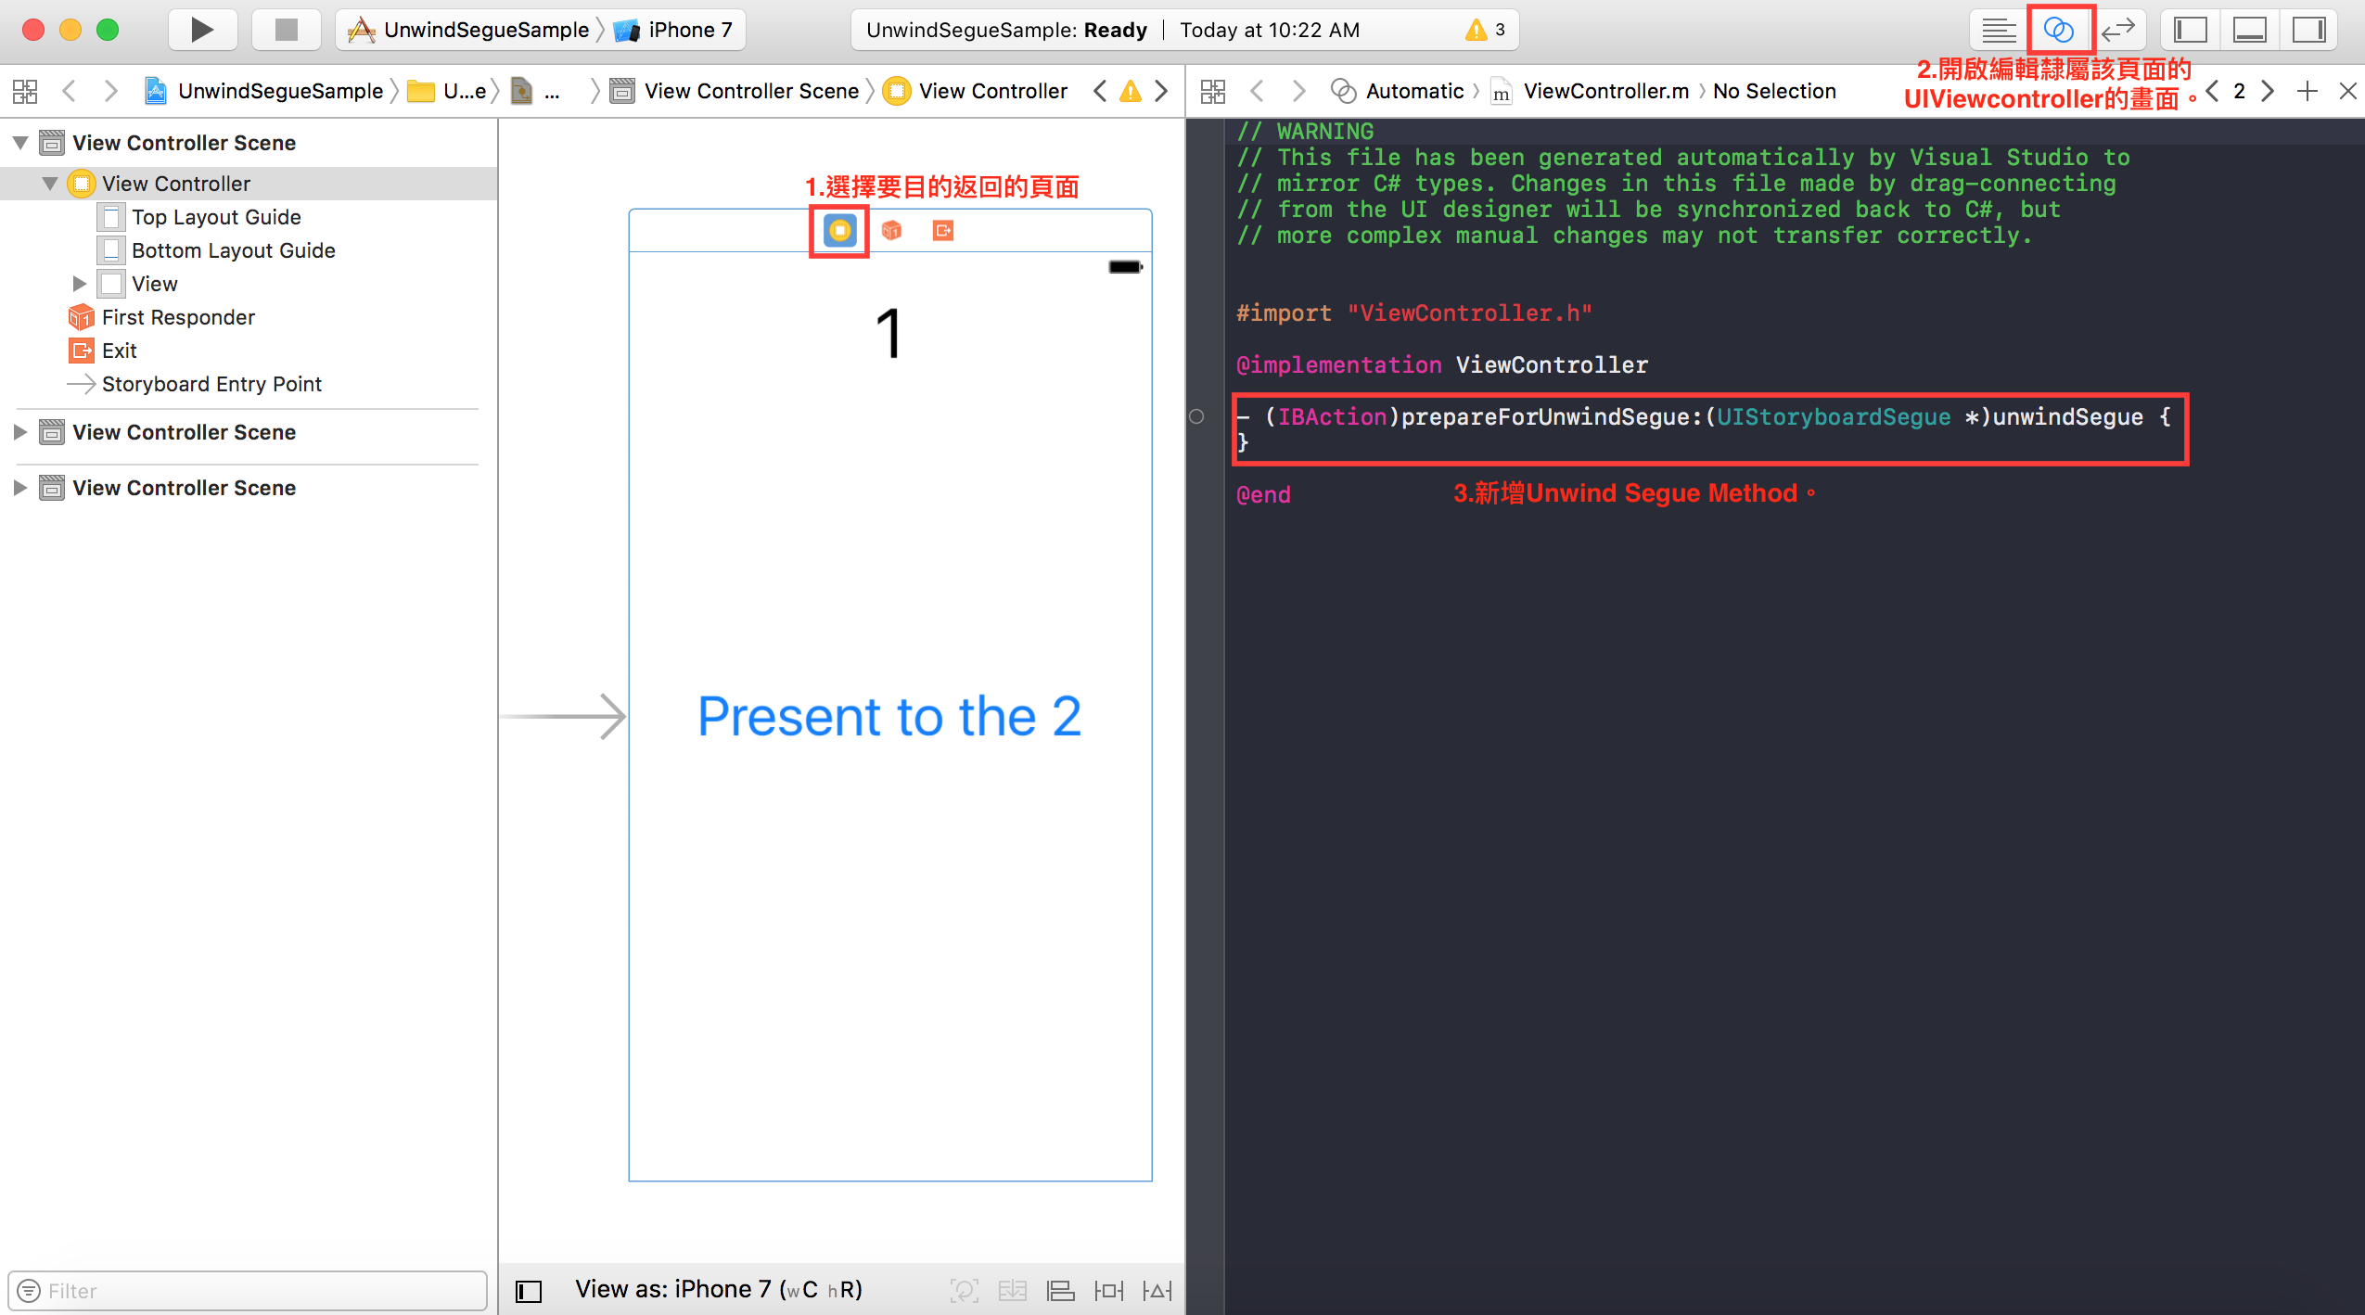Open the related items grid in storyboard editor
This screenshot has height=1315, width=2365.
[x=25, y=91]
